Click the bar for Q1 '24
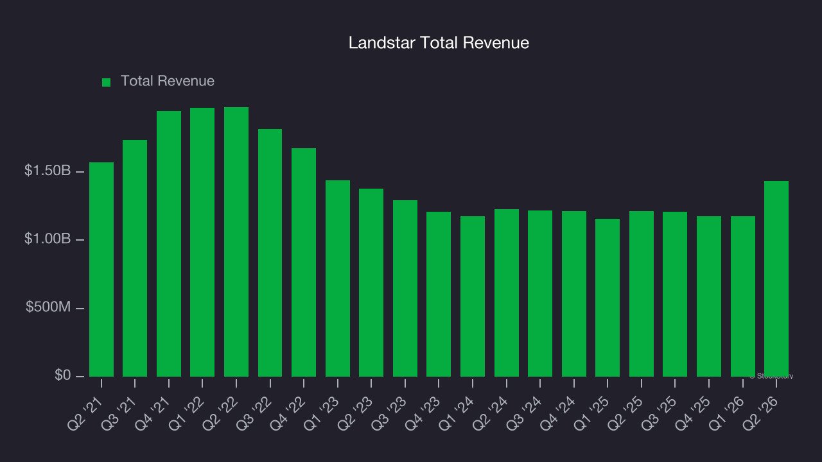 [473, 296]
